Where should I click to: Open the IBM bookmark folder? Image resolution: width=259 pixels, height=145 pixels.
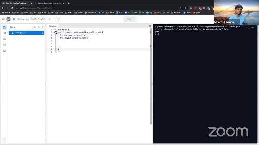tap(15, 12)
